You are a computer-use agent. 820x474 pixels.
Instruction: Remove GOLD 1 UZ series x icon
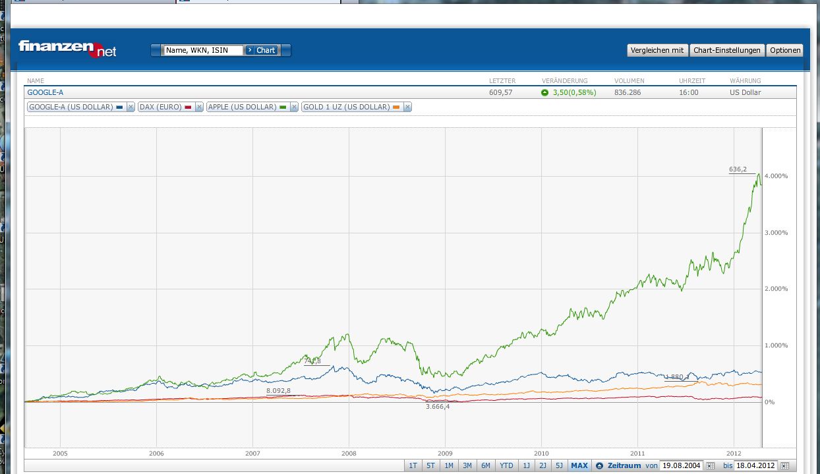[x=407, y=107]
